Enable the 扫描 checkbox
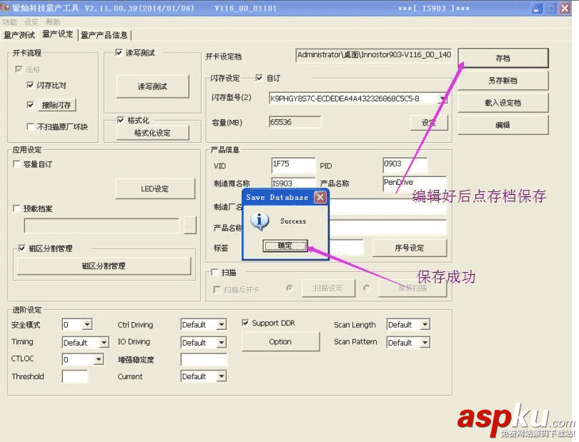Image resolution: width=579 pixels, height=442 pixels. 215,272
